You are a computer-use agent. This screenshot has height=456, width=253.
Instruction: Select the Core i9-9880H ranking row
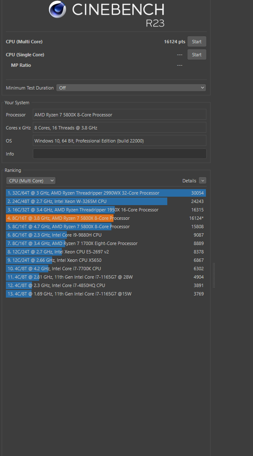tap(106, 235)
